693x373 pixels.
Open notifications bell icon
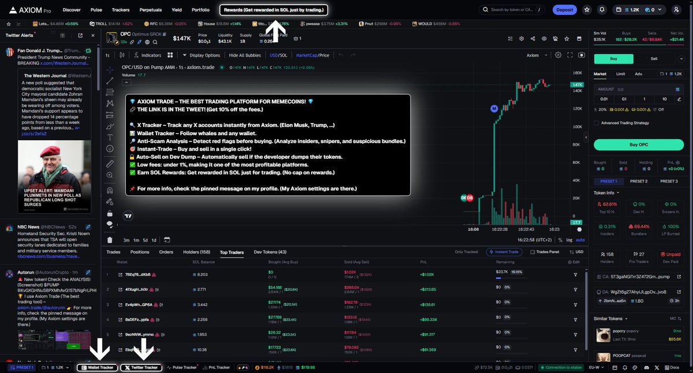coord(602,10)
